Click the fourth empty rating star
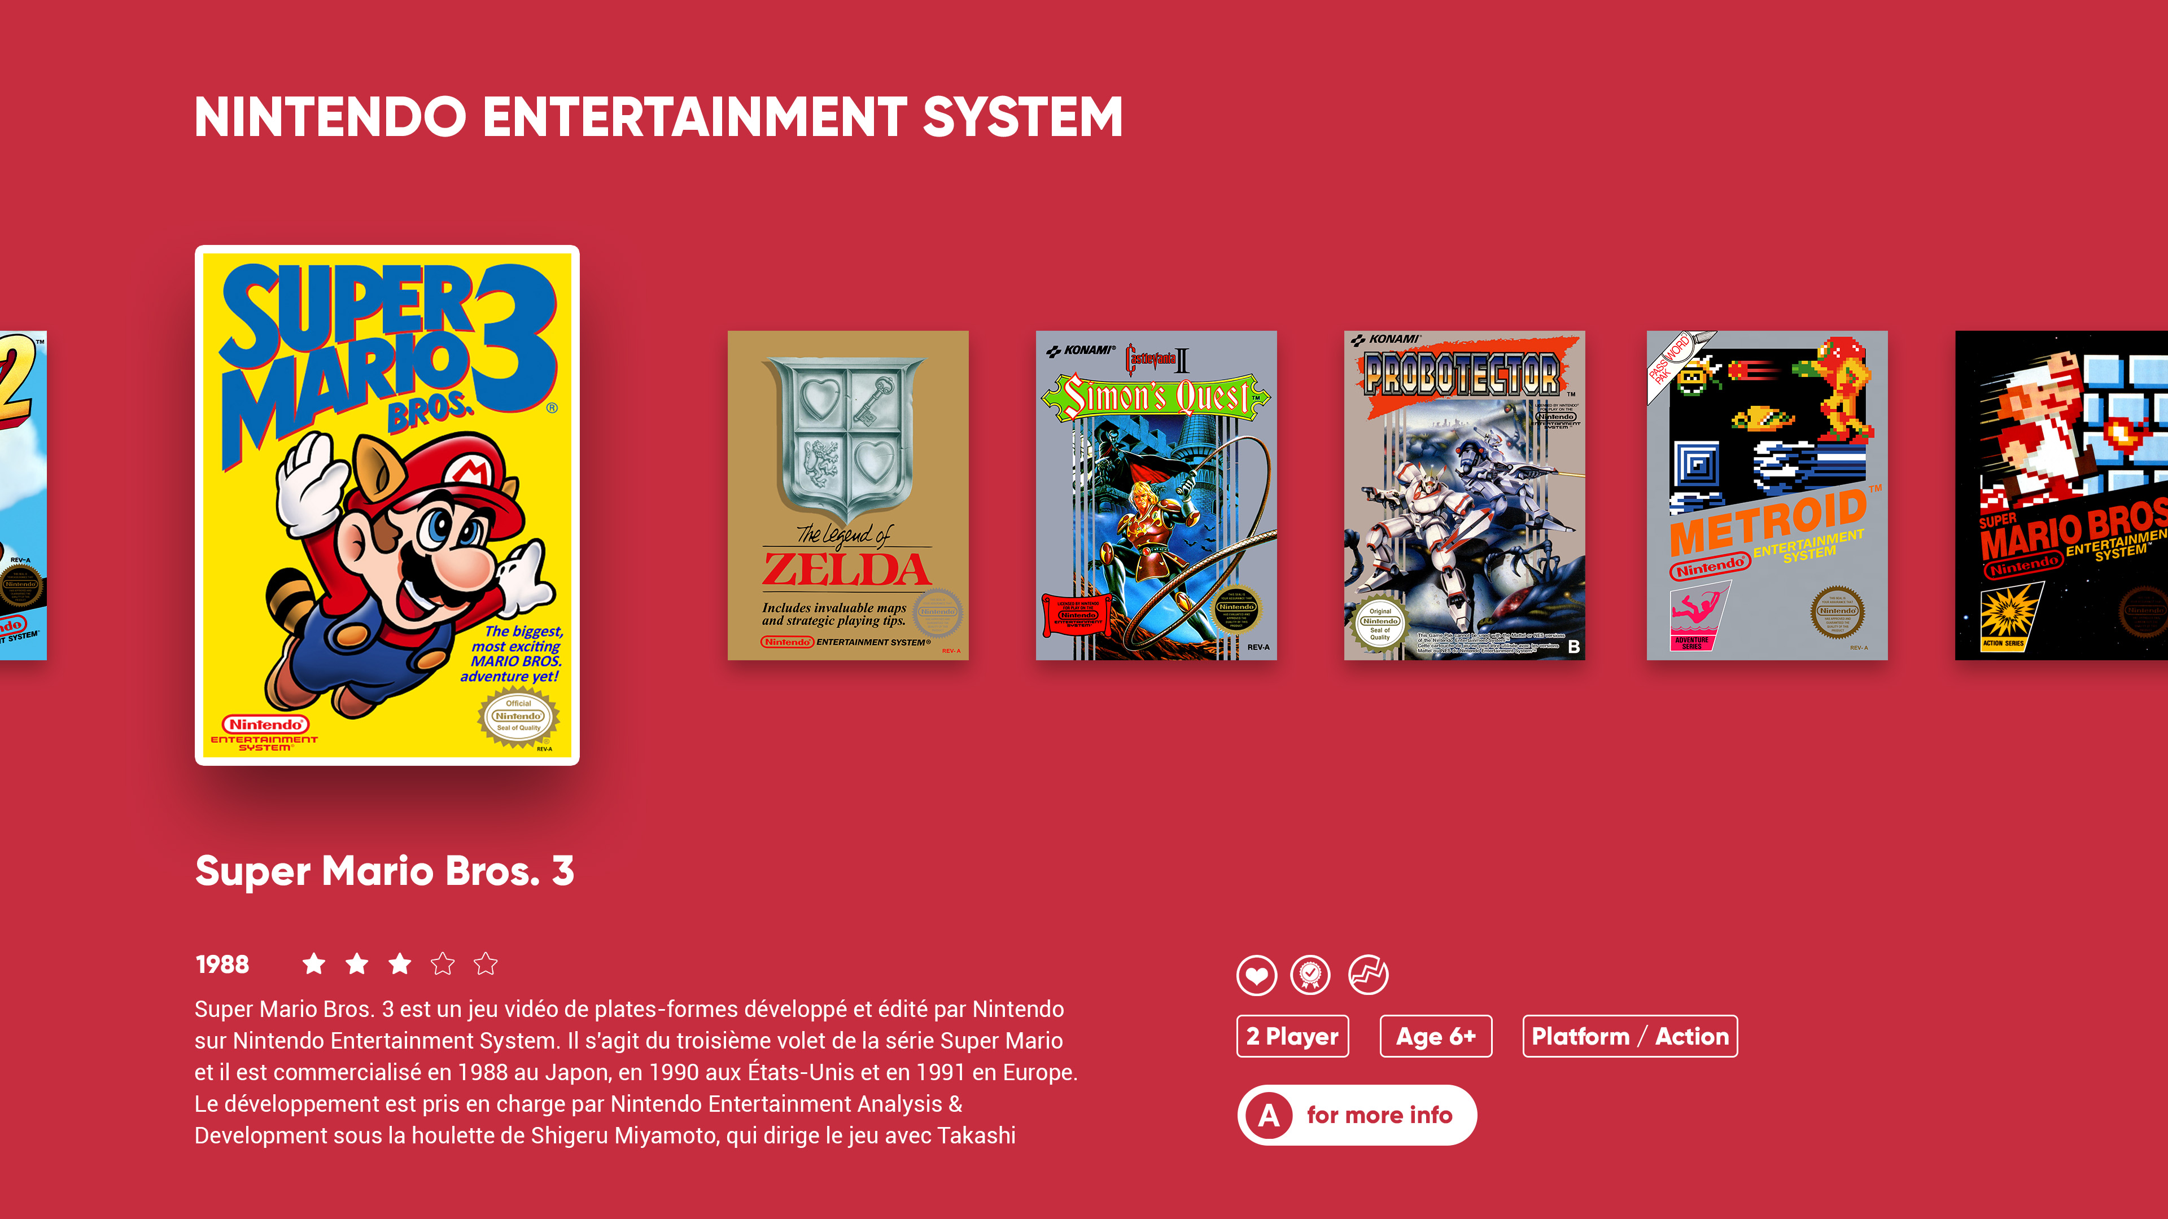This screenshot has width=2168, height=1219. click(443, 964)
